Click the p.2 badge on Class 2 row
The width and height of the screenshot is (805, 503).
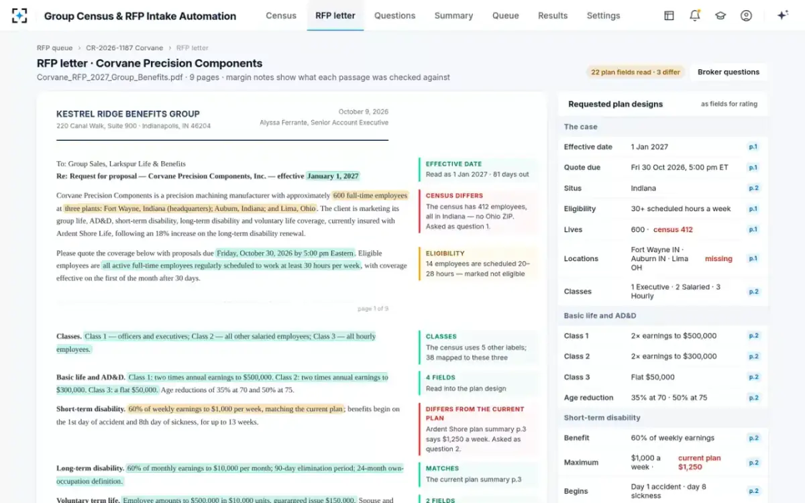[x=753, y=357]
